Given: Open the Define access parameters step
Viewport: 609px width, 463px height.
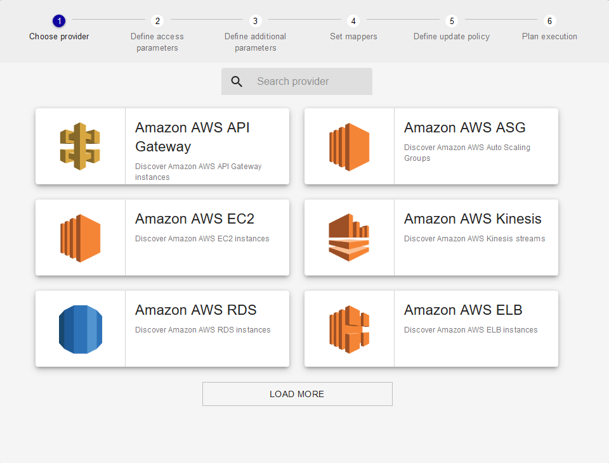Looking at the screenshot, I should pyautogui.click(x=157, y=42).
